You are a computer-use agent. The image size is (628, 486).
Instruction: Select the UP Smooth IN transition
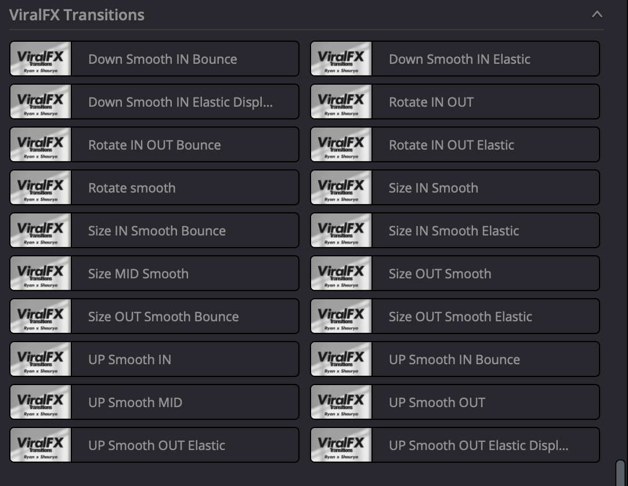coord(129,359)
